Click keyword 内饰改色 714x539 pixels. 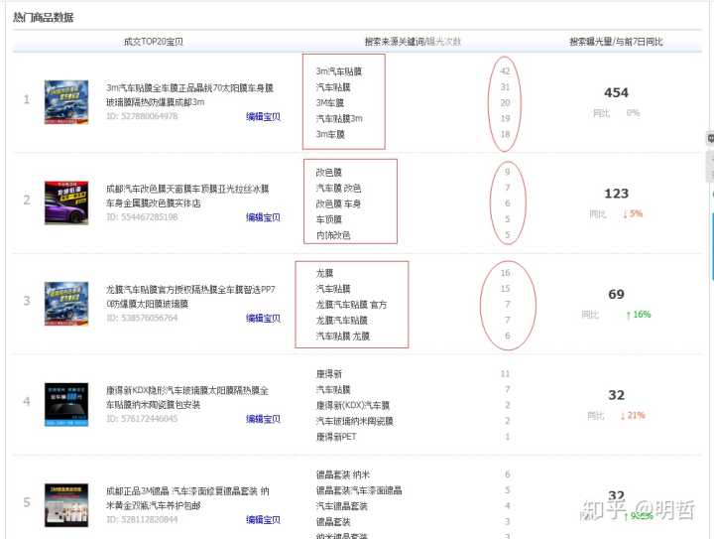[x=333, y=235]
